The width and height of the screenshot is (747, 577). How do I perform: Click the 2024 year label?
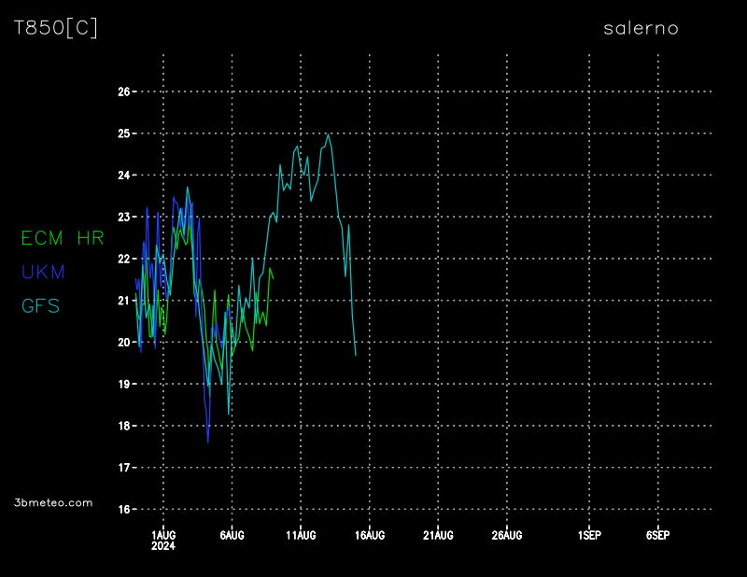163,546
